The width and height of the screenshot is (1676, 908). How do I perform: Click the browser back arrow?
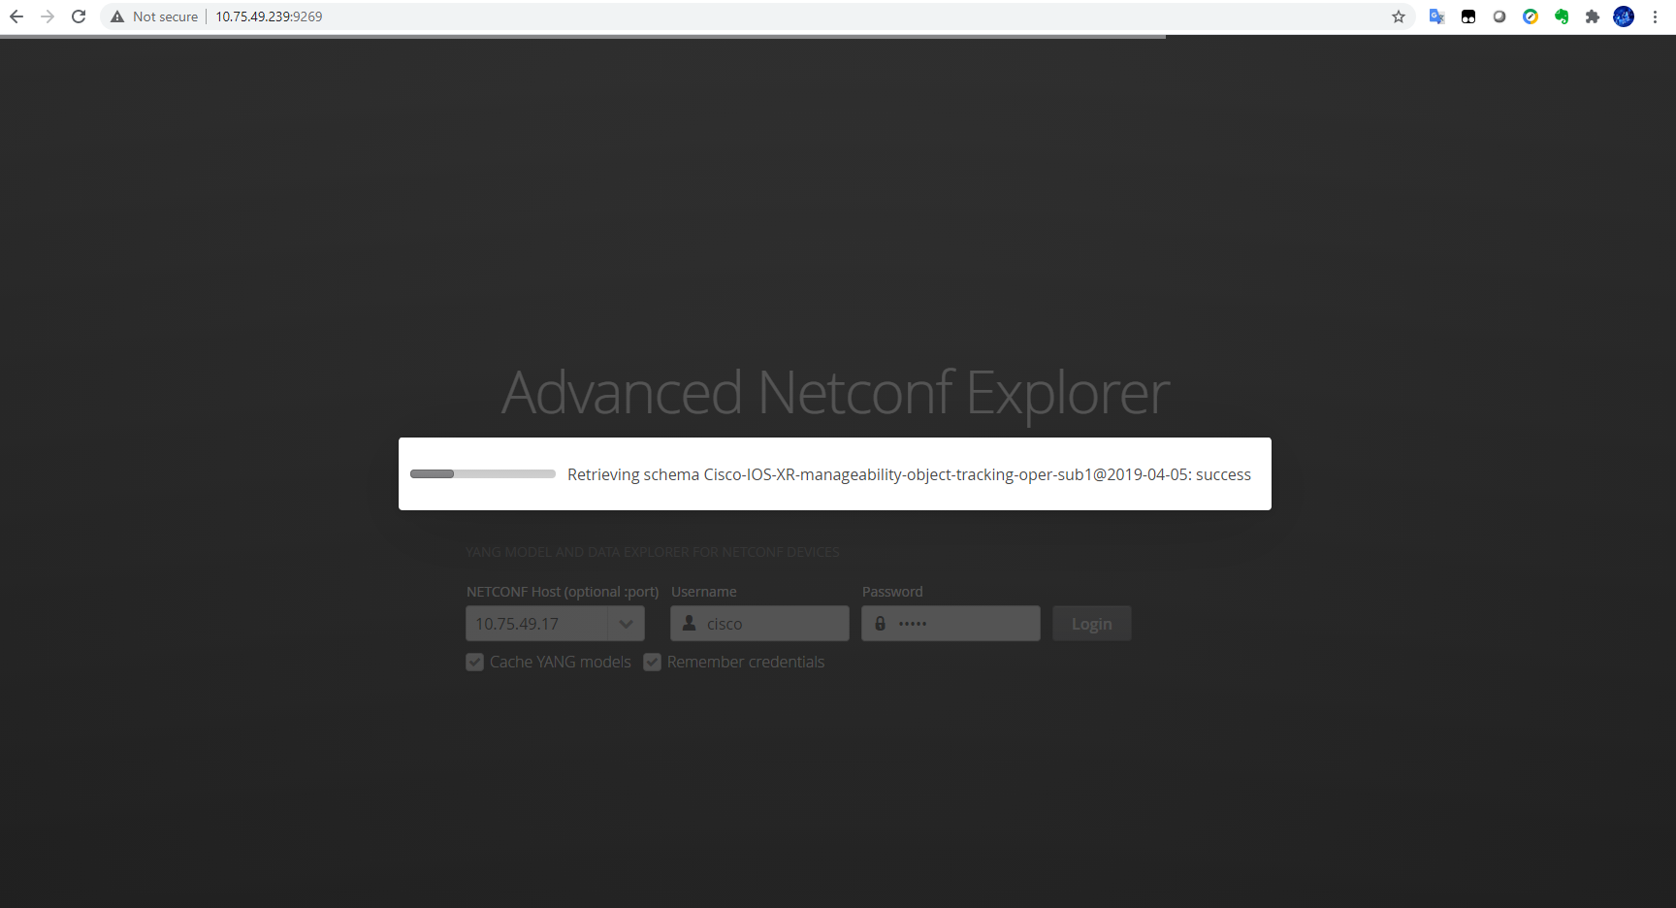click(x=16, y=16)
